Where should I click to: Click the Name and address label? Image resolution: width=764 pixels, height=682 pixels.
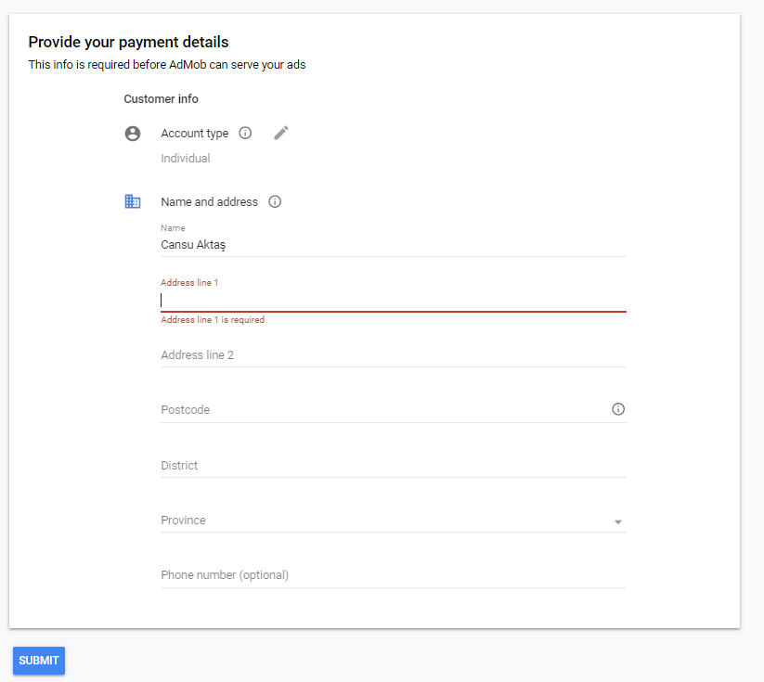pos(209,201)
